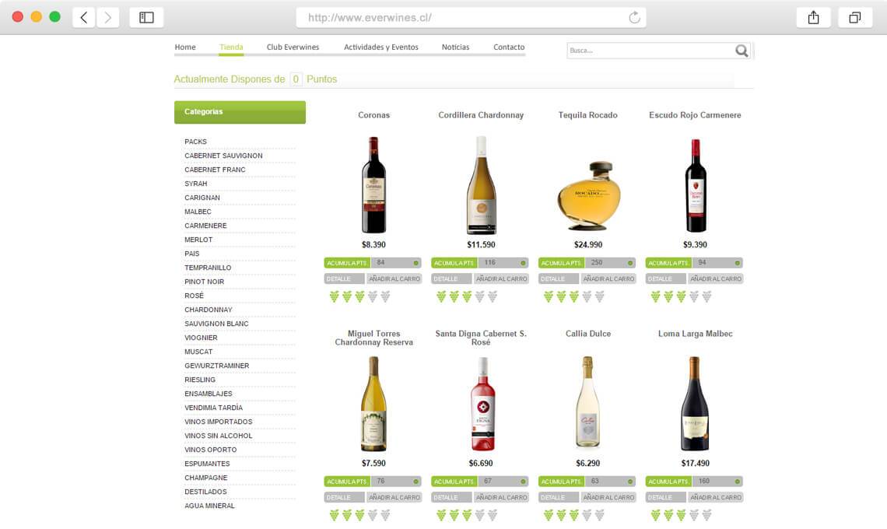Select the CARMENERE category

[205, 226]
